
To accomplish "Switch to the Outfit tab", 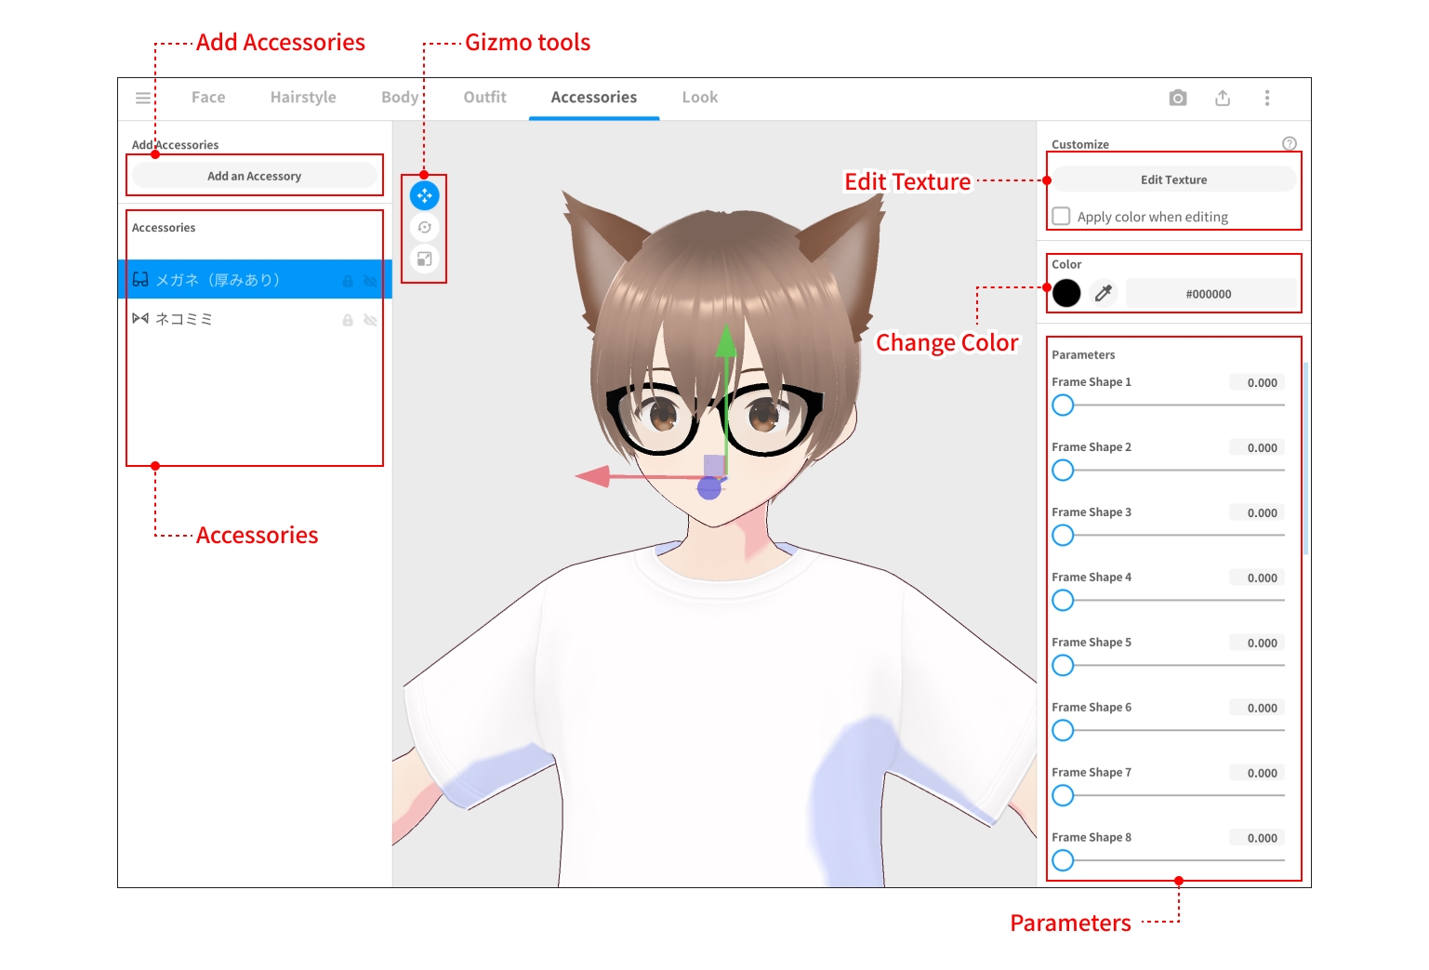I will (x=484, y=98).
